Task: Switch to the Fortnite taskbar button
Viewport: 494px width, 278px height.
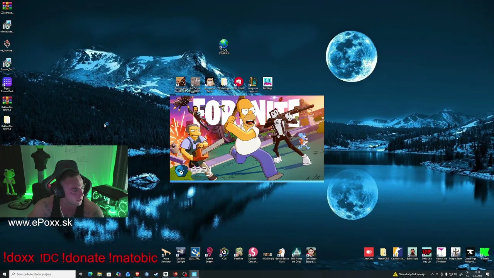Action: coord(194,274)
